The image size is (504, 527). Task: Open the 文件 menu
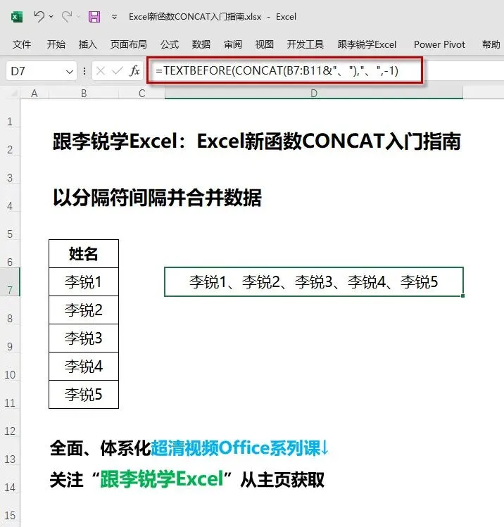pos(22,44)
